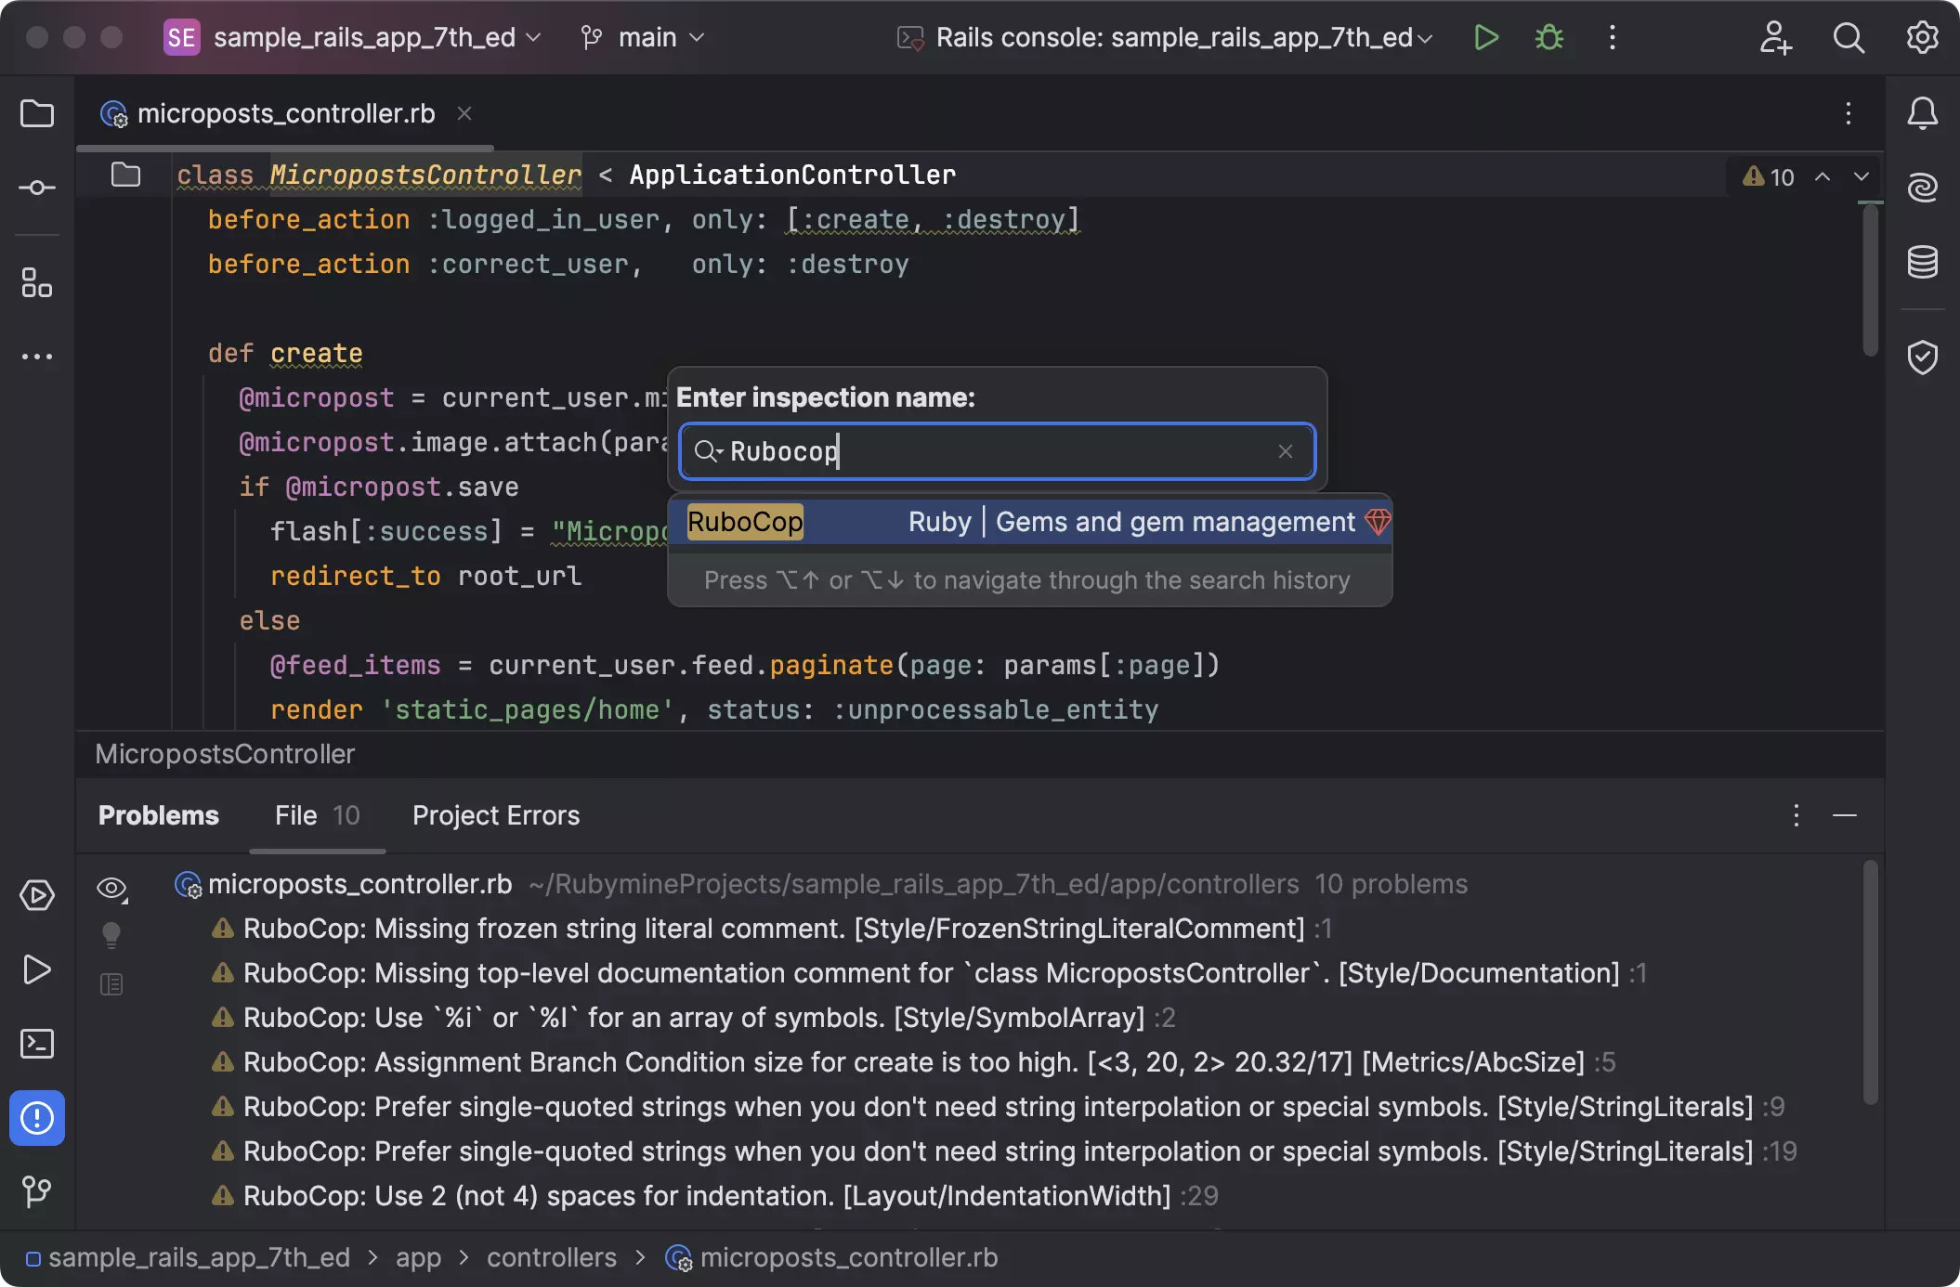Select the File tab in Problems
This screenshot has height=1287, width=1960.
(316, 815)
